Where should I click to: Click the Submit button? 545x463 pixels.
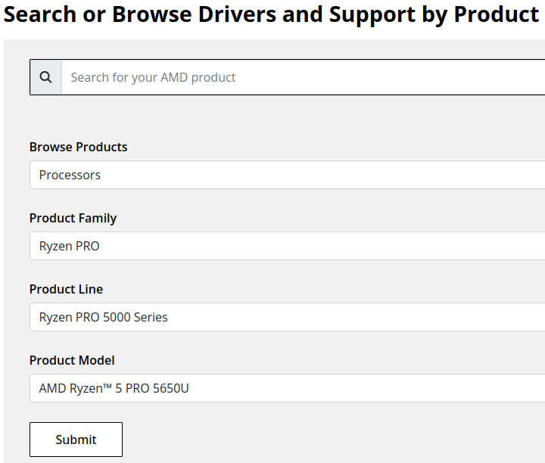click(x=76, y=440)
